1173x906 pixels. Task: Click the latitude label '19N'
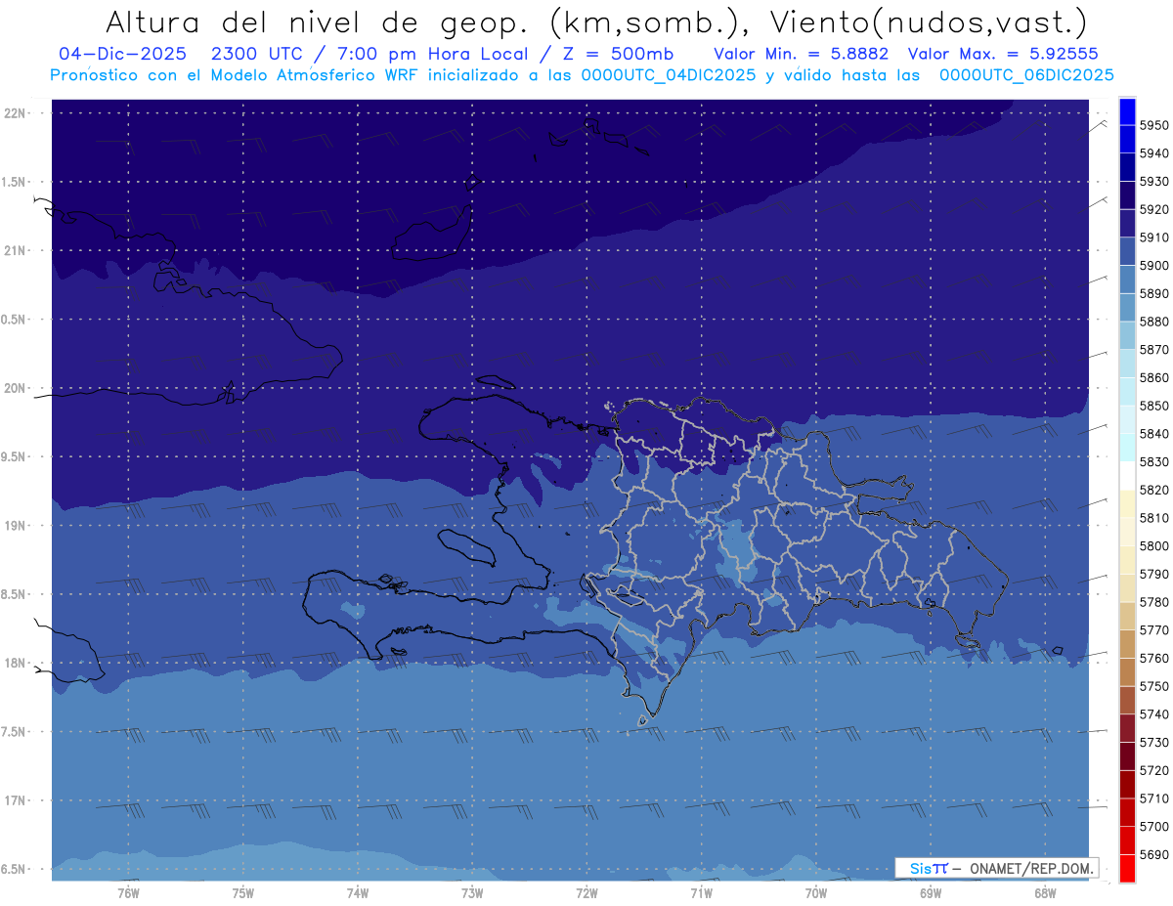coord(14,526)
